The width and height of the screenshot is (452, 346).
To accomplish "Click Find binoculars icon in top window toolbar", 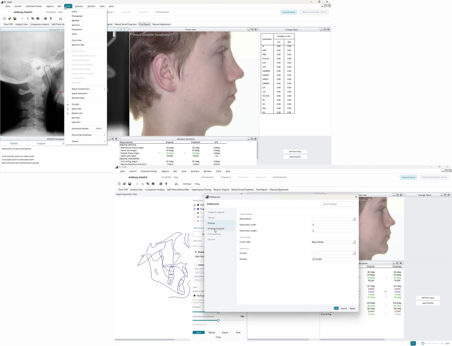I will point(60,19).
